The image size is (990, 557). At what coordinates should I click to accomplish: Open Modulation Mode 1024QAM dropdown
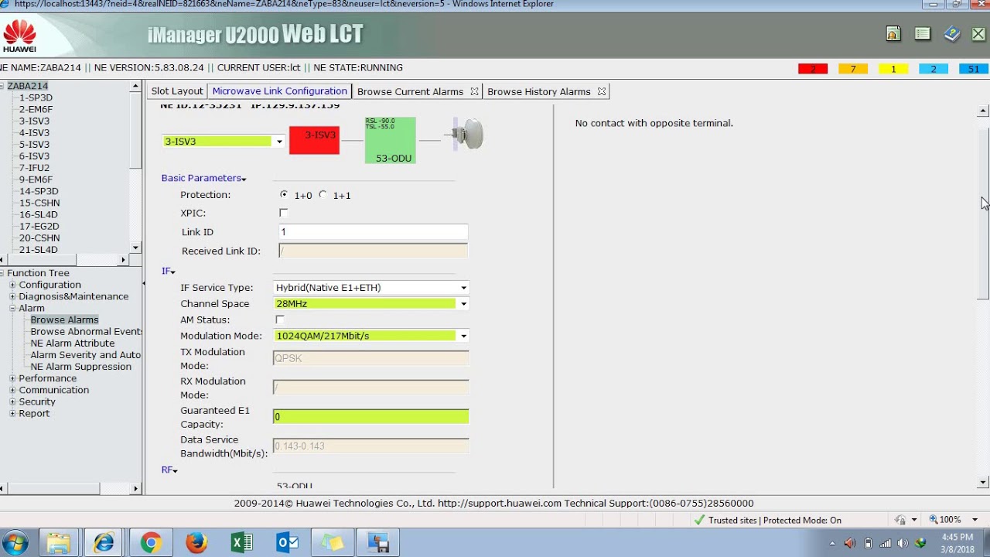(x=463, y=336)
